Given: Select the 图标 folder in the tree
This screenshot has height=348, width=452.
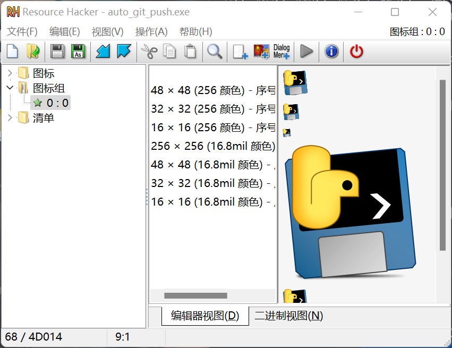Looking at the screenshot, I should click(44, 73).
